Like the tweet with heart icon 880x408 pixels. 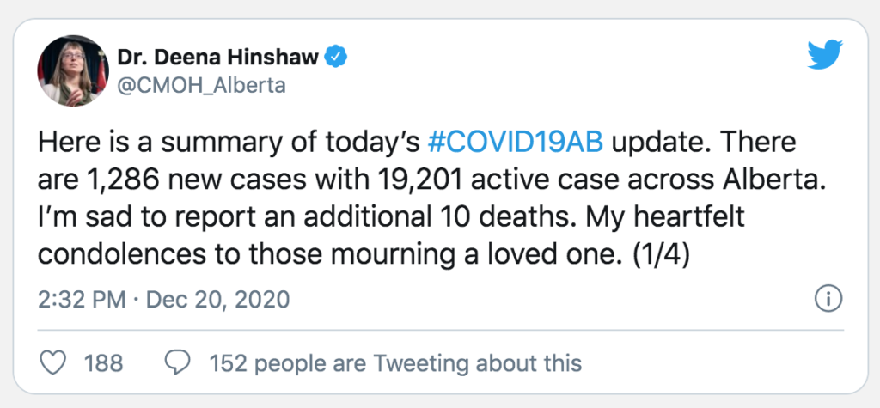click(x=55, y=363)
